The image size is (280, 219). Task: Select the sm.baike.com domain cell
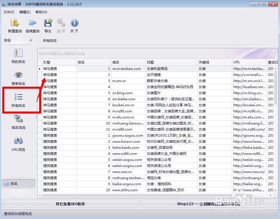(x=128, y=99)
